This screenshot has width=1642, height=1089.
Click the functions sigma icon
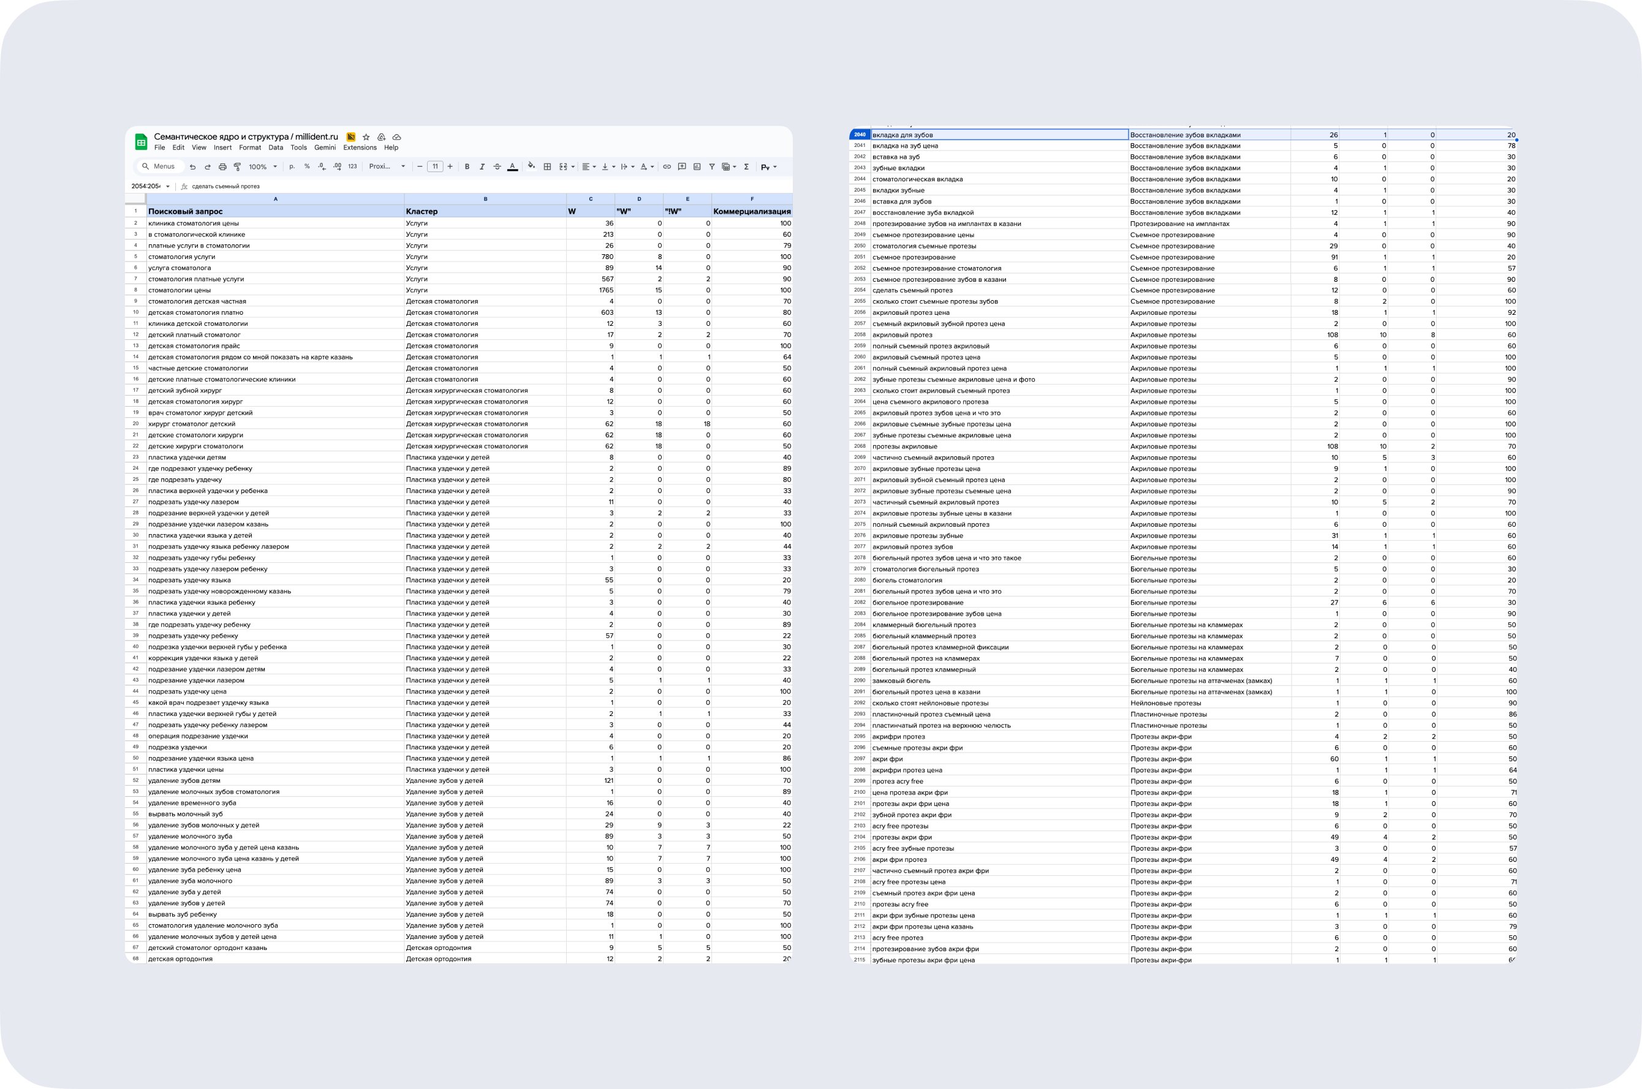[x=746, y=167]
